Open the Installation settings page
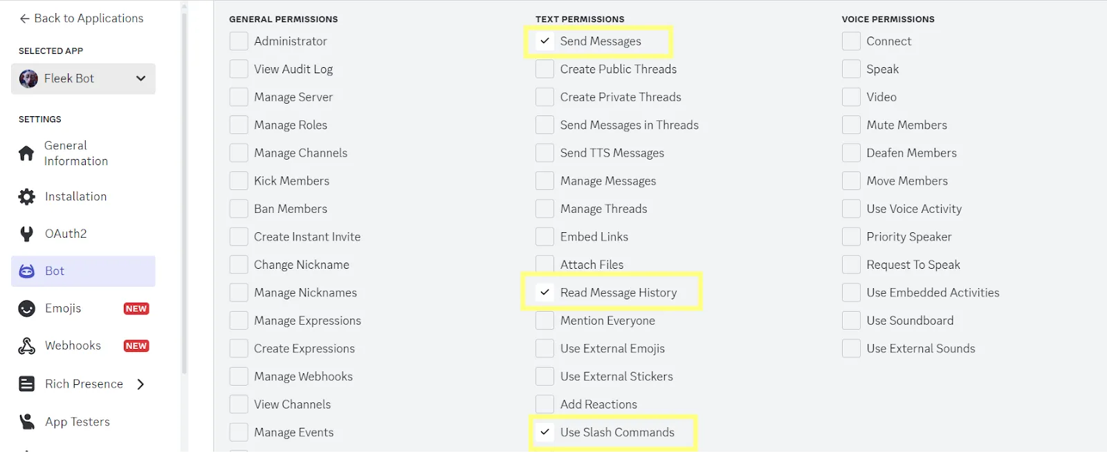Viewport: 1107px width, 452px height. pyautogui.click(x=75, y=197)
